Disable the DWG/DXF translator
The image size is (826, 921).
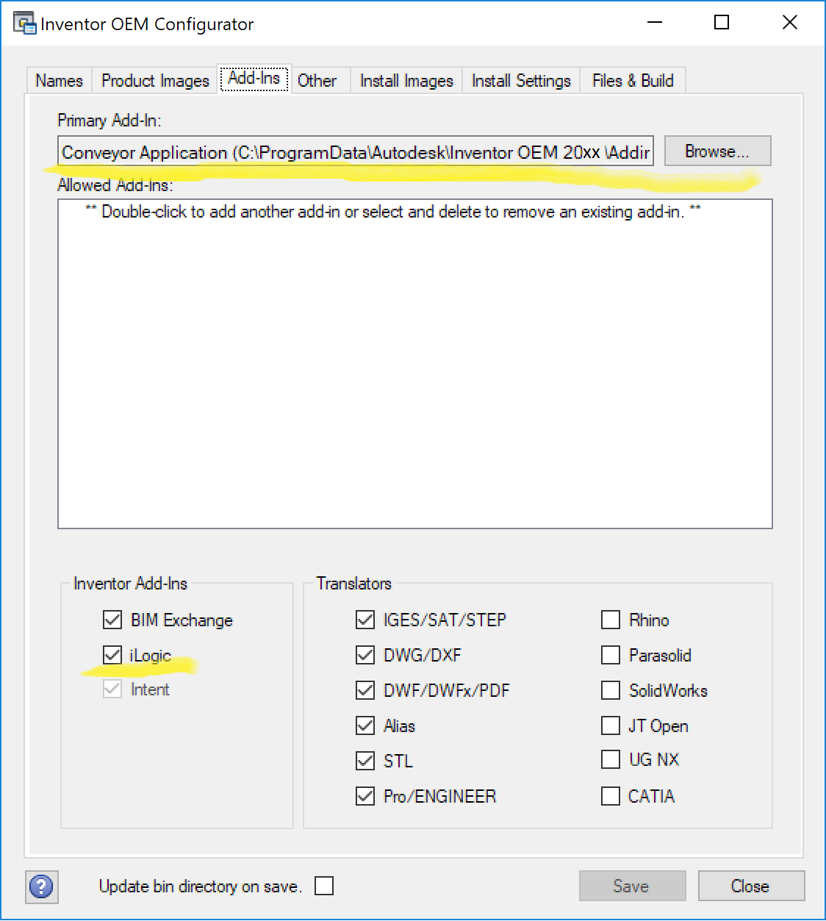pos(365,655)
